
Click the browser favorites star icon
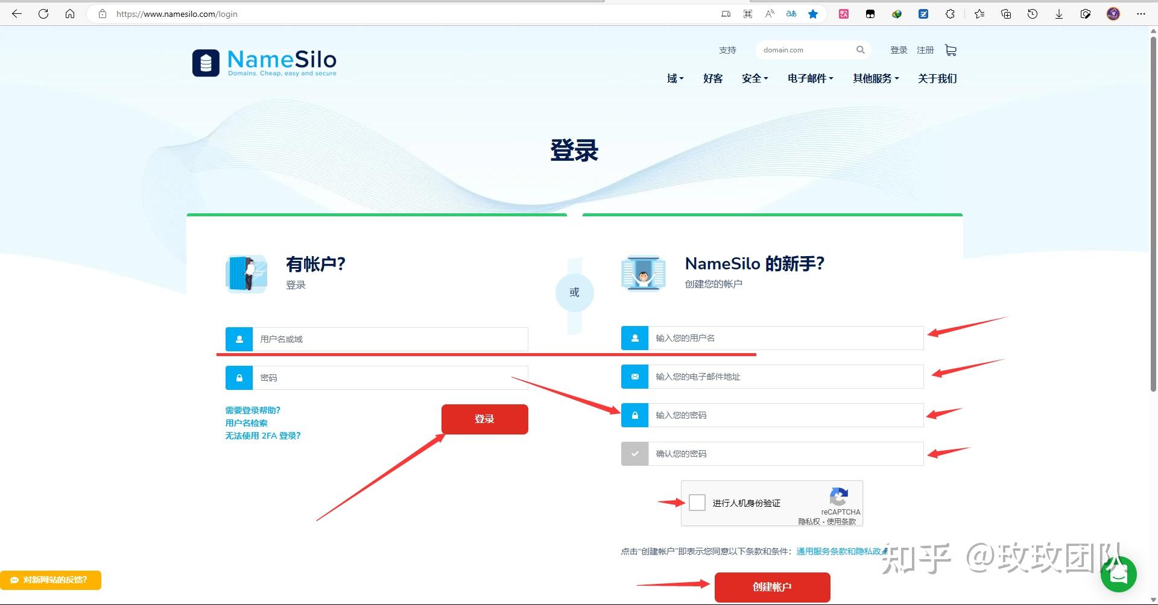pyautogui.click(x=812, y=13)
